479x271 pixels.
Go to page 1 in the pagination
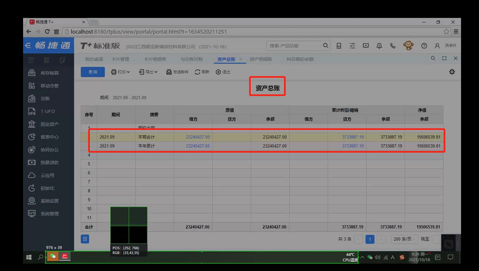tap(370, 239)
